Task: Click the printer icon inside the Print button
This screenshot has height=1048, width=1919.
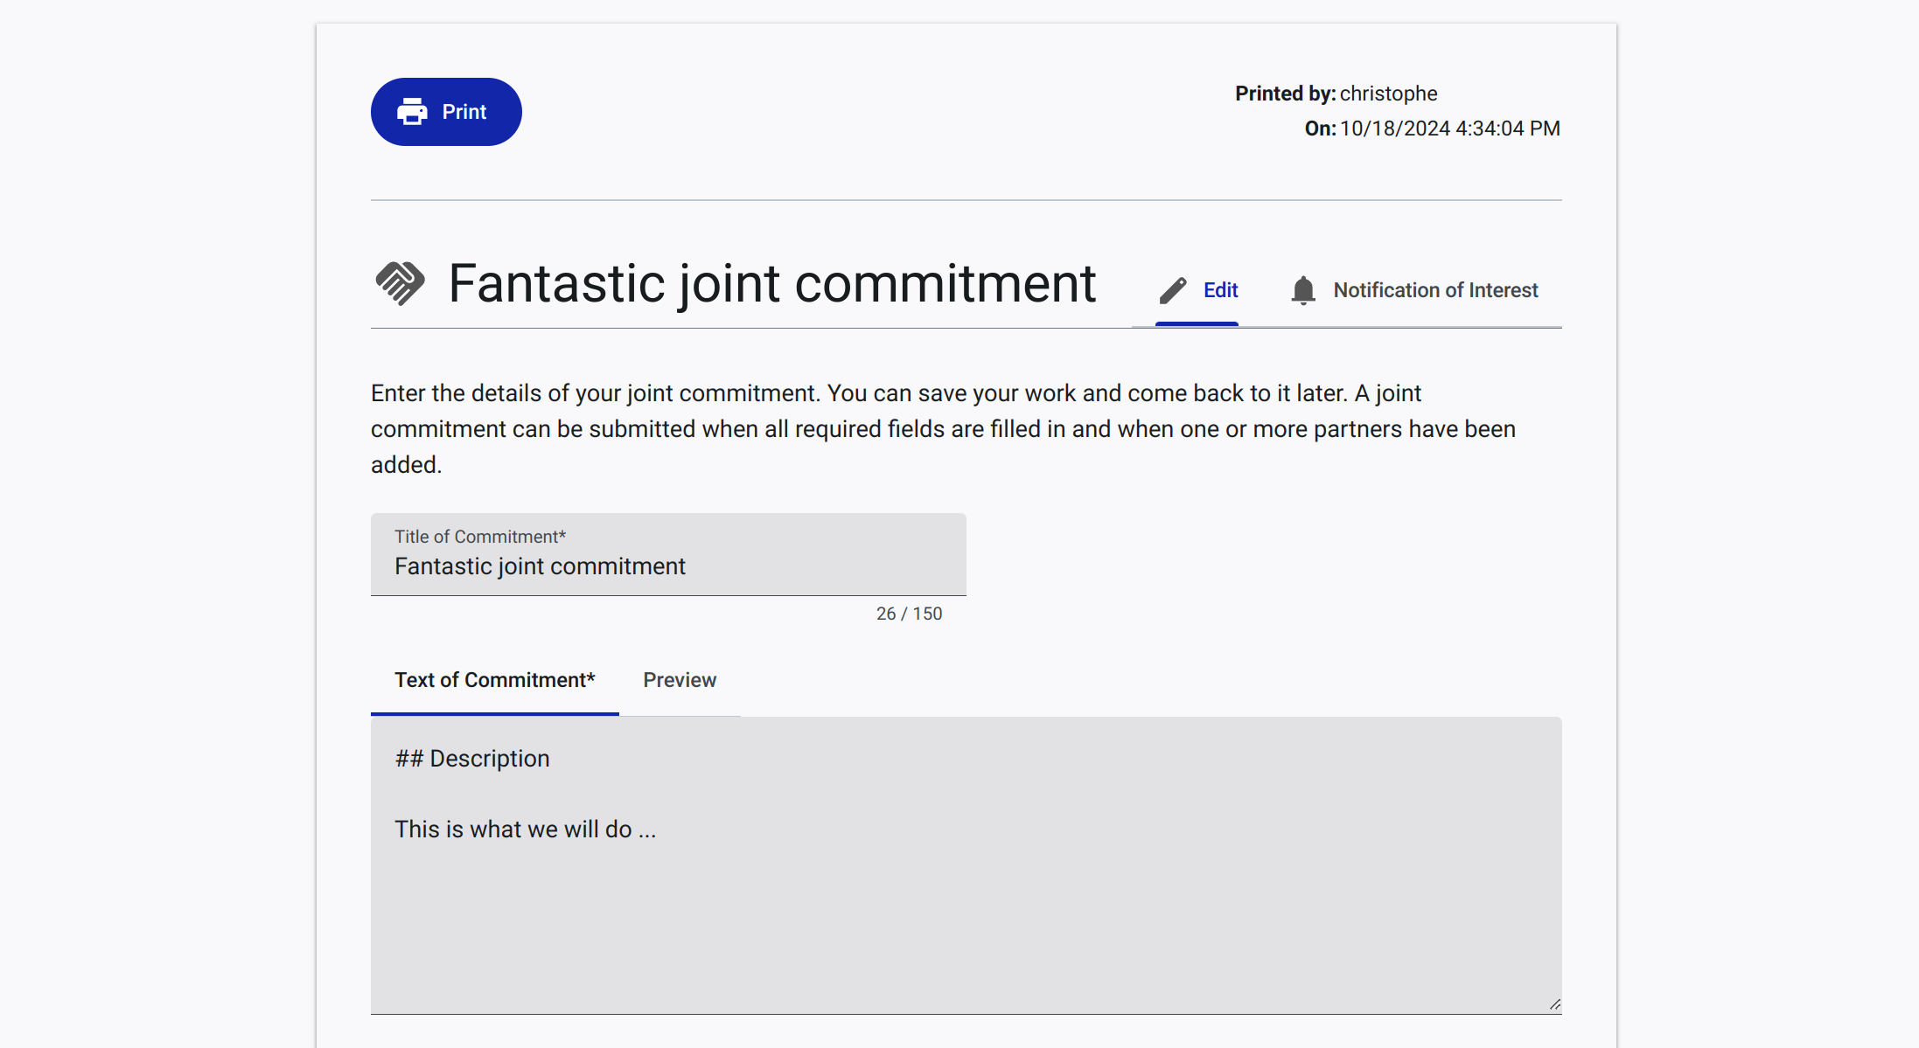Action: 412,112
